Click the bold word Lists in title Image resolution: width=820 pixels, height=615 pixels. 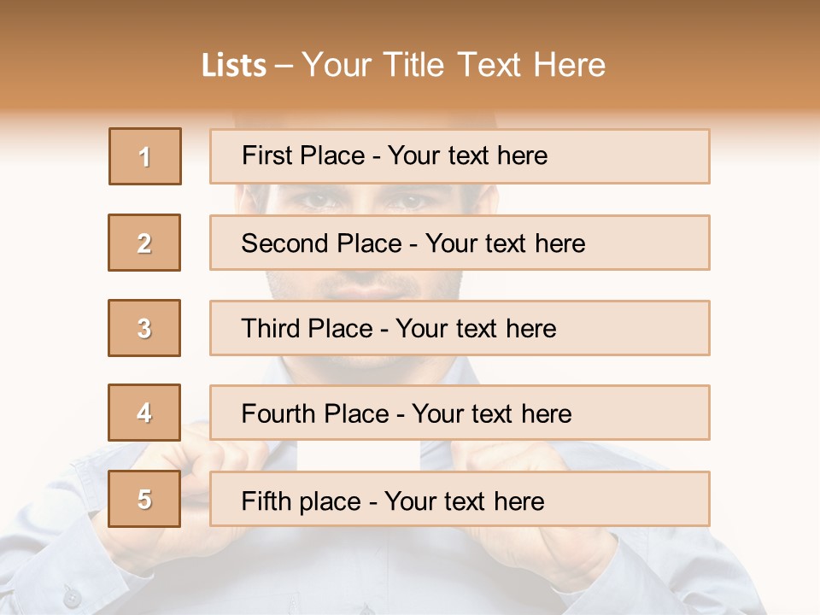tap(234, 66)
